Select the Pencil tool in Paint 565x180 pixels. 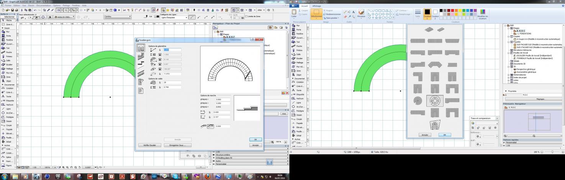click(x=345, y=12)
